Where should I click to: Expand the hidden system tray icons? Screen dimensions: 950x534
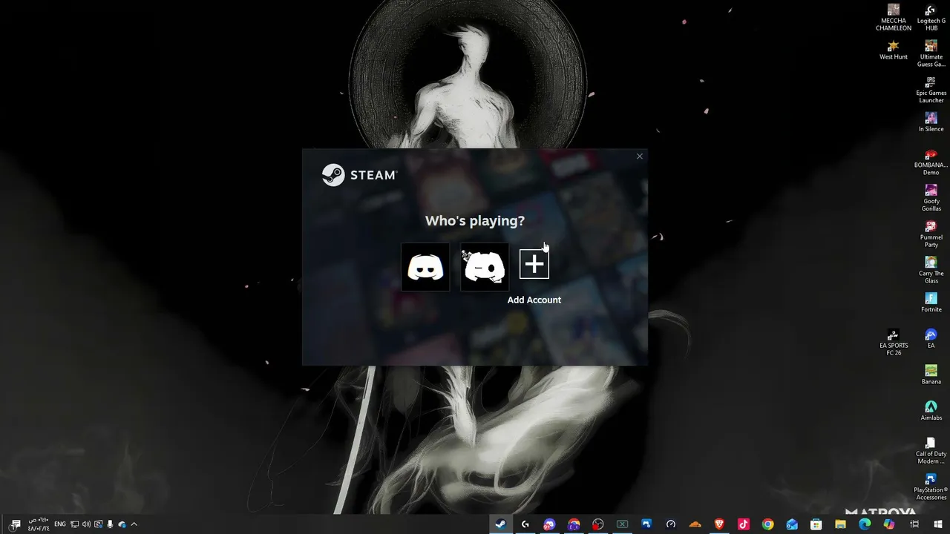[134, 524]
